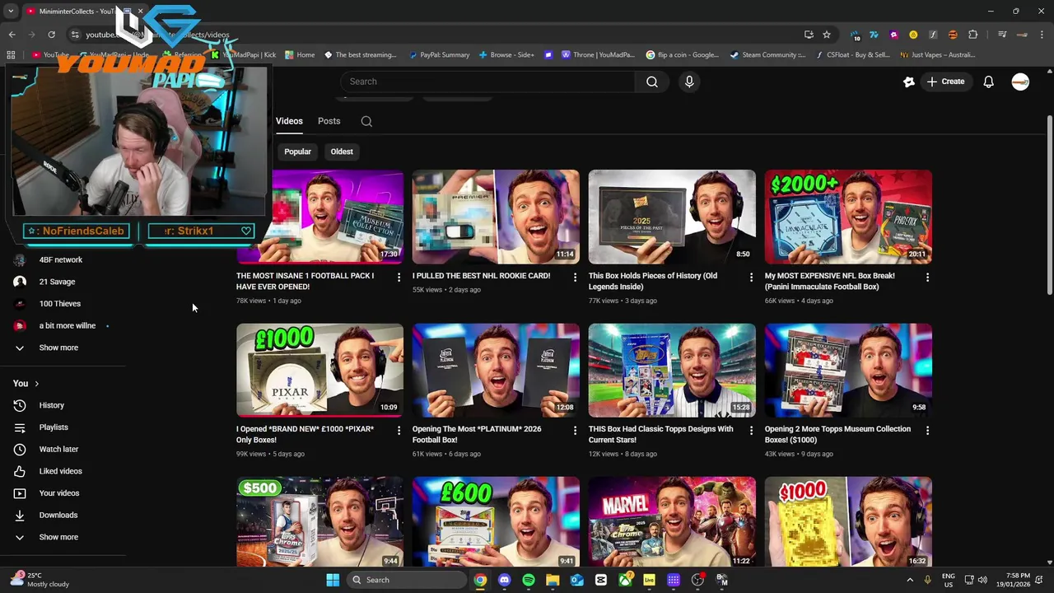The height and width of the screenshot is (593, 1054).
Task: Open Chrome tab search dropdown
Action: (x=11, y=11)
